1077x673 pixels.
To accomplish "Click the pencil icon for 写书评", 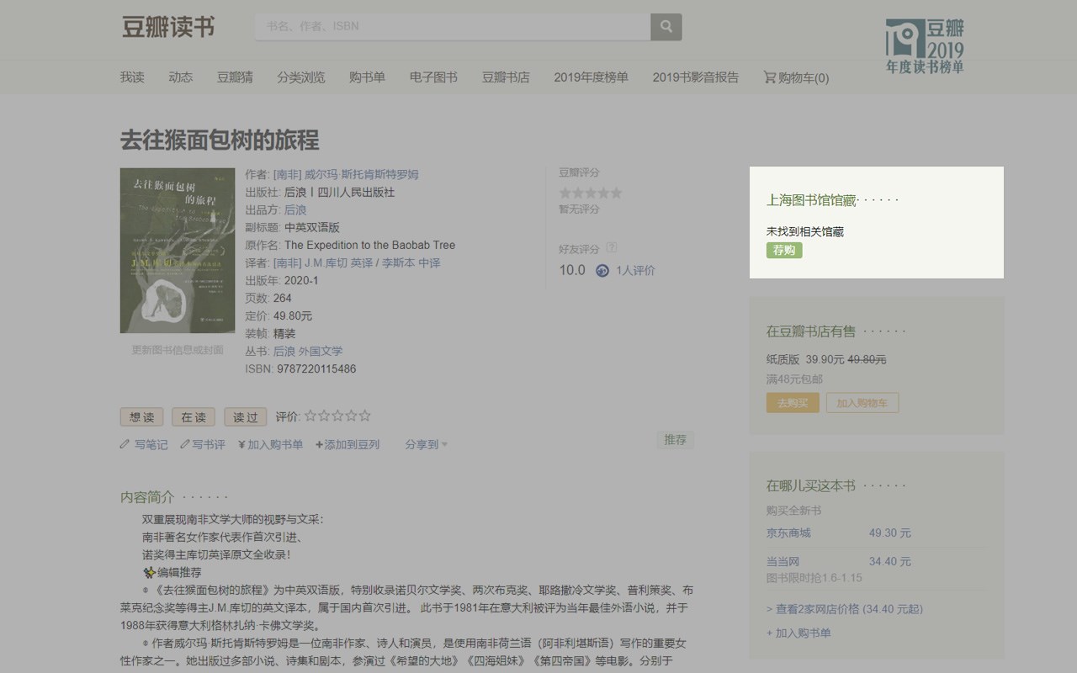I will pyautogui.click(x=185, y=444).
